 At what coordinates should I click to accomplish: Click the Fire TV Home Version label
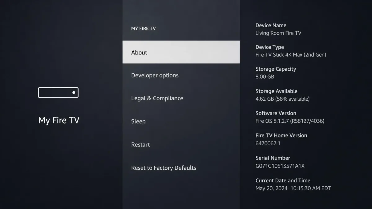click(x=281, y=136)
